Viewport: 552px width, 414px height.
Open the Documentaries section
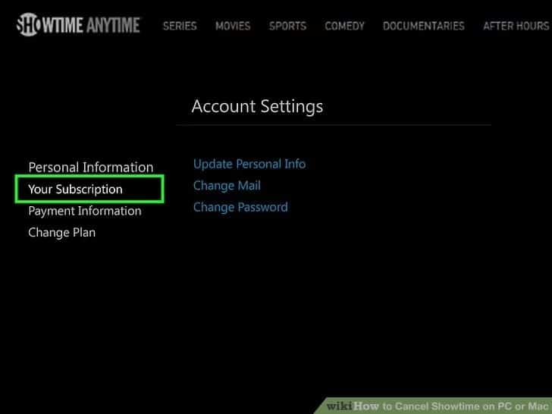424,26
